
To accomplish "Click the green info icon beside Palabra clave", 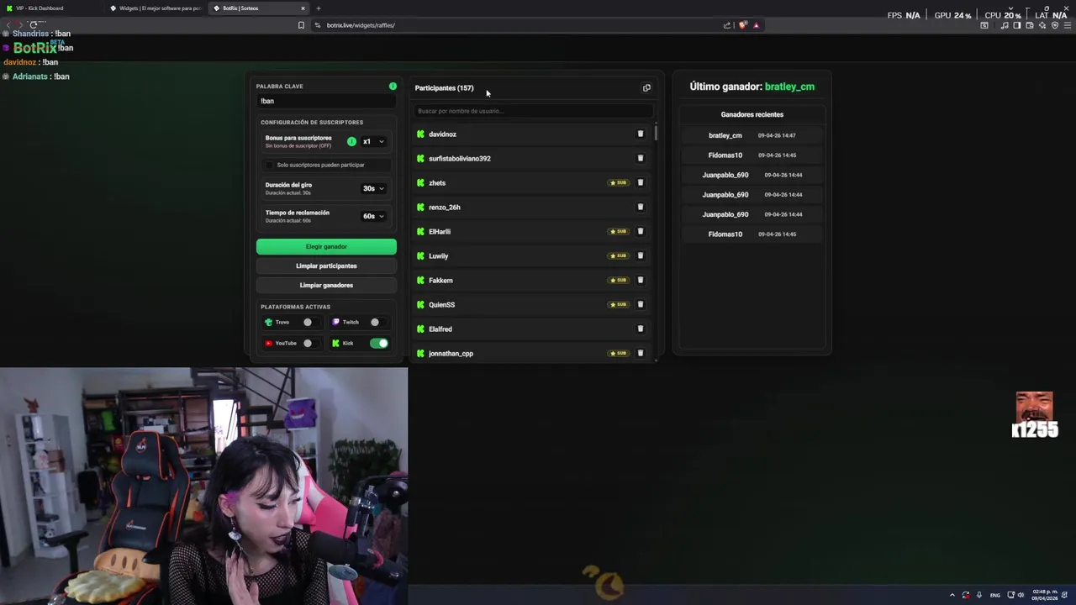I will pyautogui.click(x=393, y=86).
